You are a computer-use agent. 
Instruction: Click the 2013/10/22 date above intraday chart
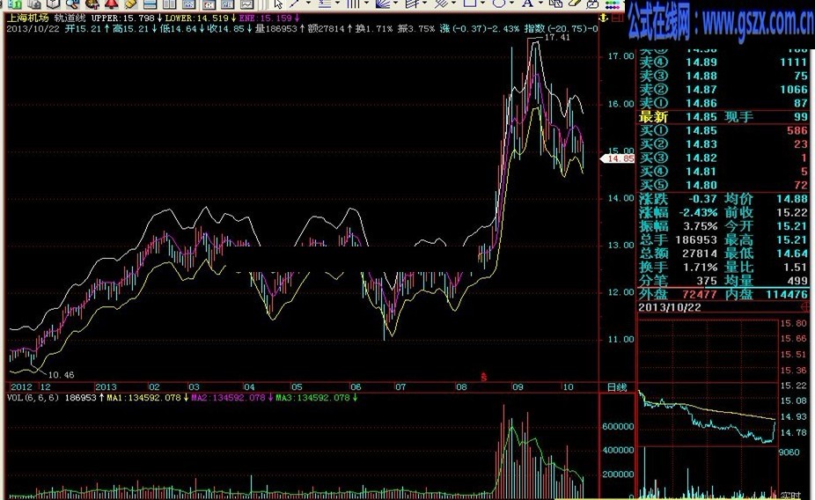pos(670,307)
